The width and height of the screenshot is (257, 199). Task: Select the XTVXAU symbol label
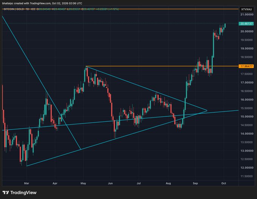tap(246, 9)
